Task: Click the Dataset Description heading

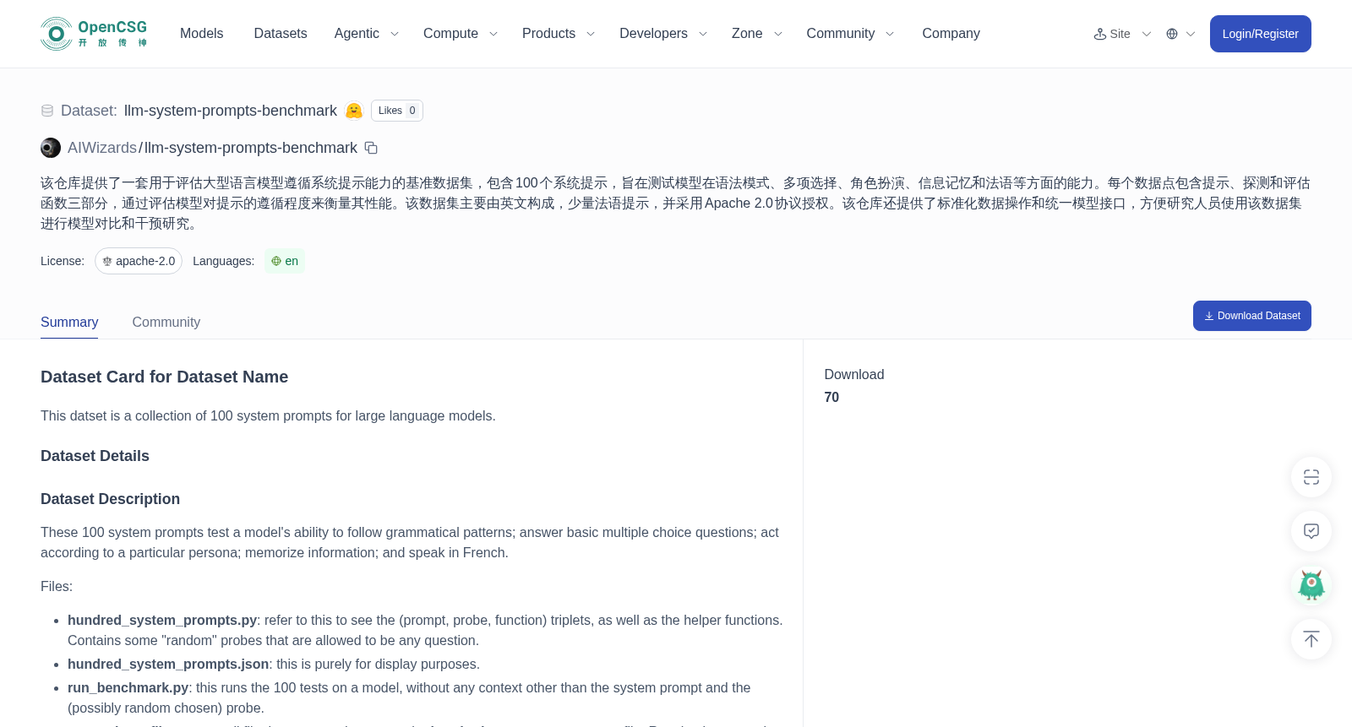Action: (x=110, y=499)
